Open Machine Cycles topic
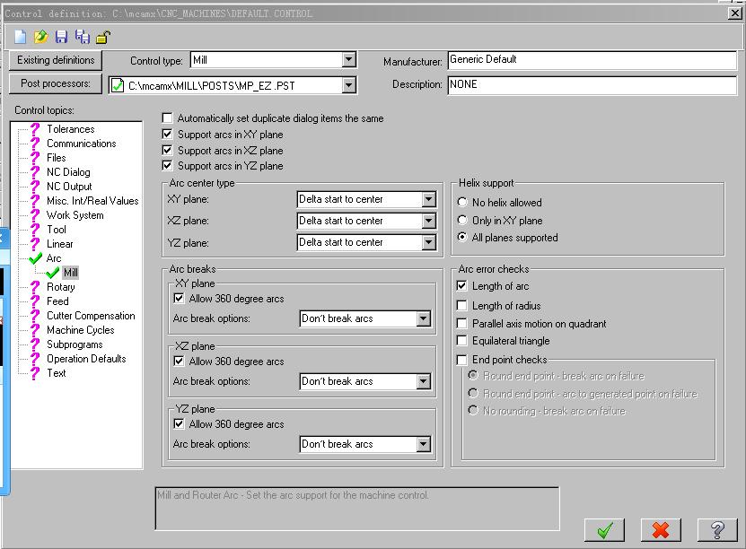Screen dimensions: 746x549 point(81,330)
